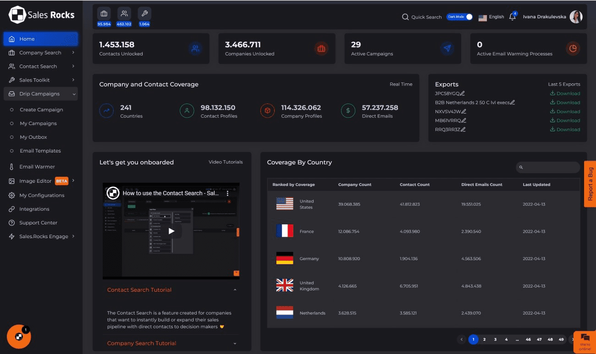Click the France flag

285,231
